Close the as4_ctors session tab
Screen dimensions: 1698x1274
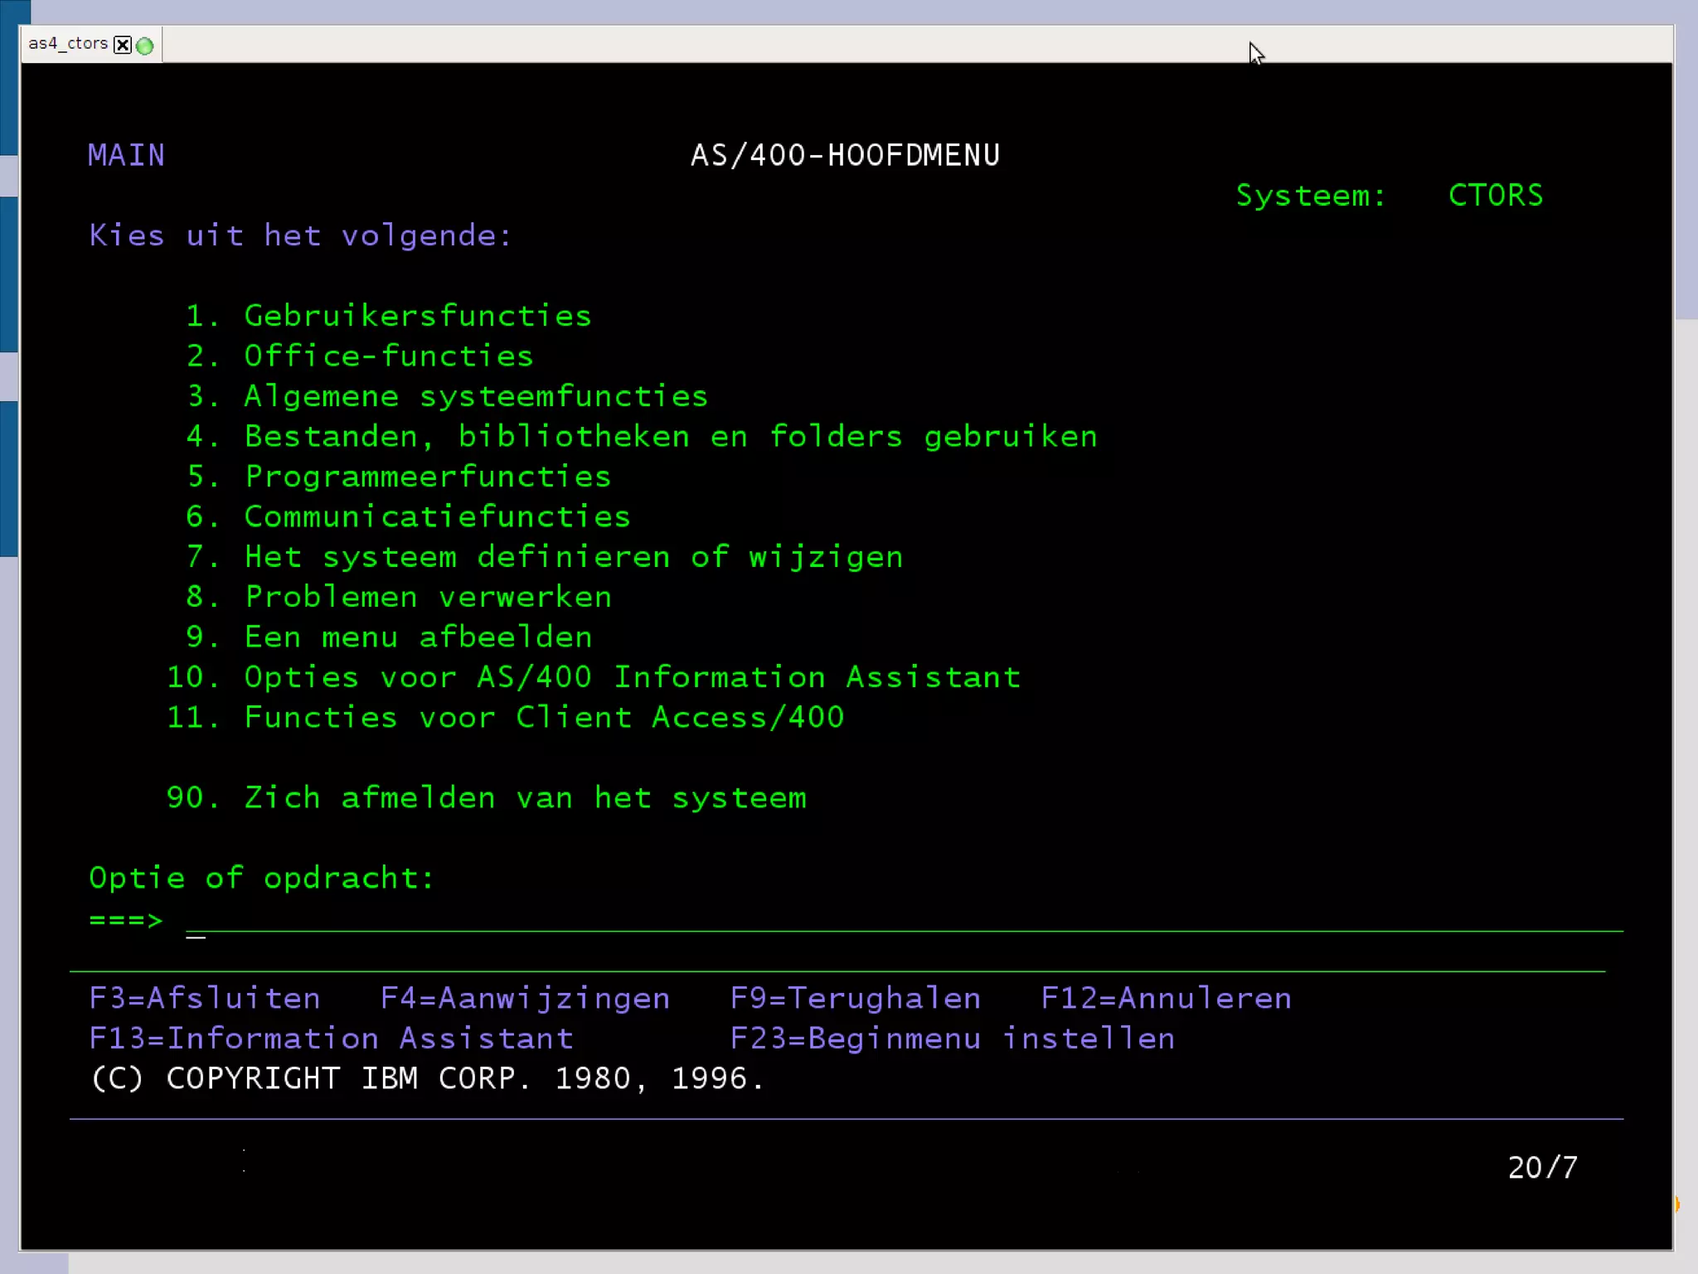click(123, 45)
